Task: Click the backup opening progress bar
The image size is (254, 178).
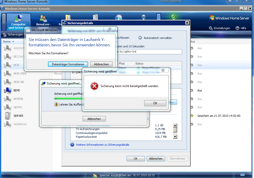Action: click(68, 98)
